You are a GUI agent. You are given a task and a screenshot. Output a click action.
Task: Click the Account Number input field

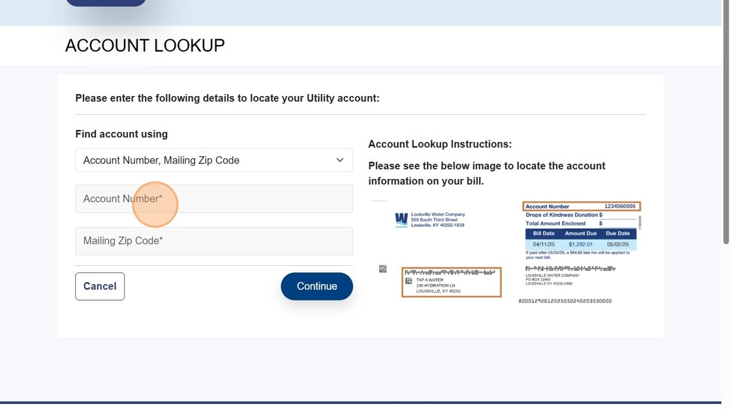click(x=213, y=198)
